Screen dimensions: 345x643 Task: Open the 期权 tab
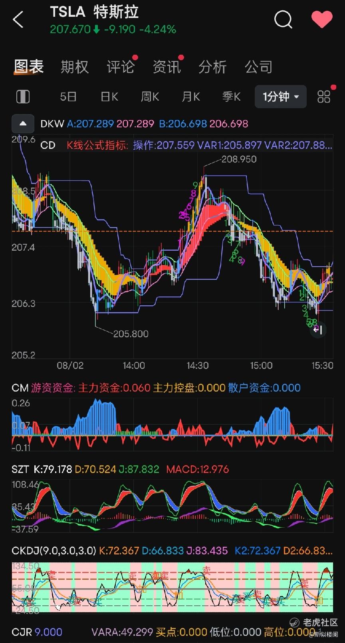[75, 67]
